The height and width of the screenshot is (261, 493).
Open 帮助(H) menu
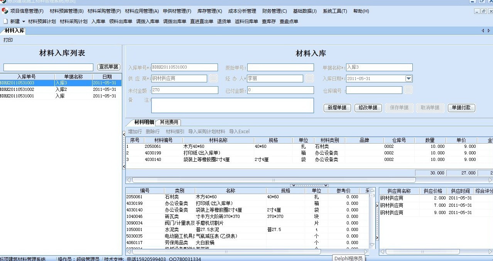click(x=361, y=11)
